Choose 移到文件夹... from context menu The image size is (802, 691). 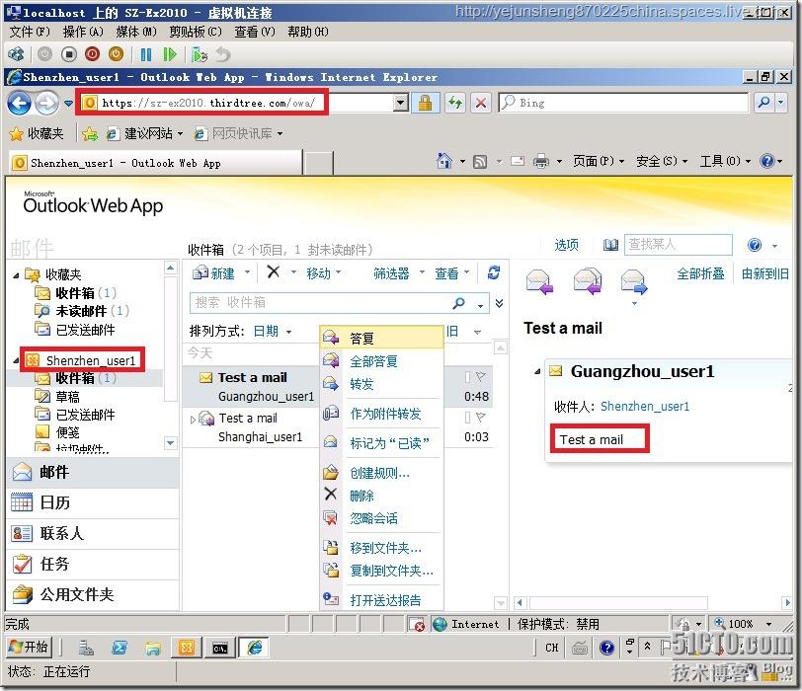click(x=381, y=548)
